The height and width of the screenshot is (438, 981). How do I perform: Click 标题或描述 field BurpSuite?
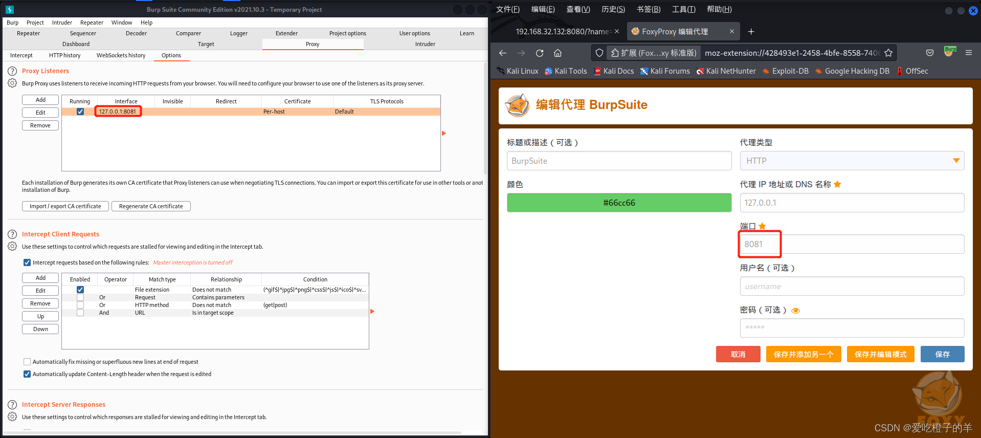[619, 161]
